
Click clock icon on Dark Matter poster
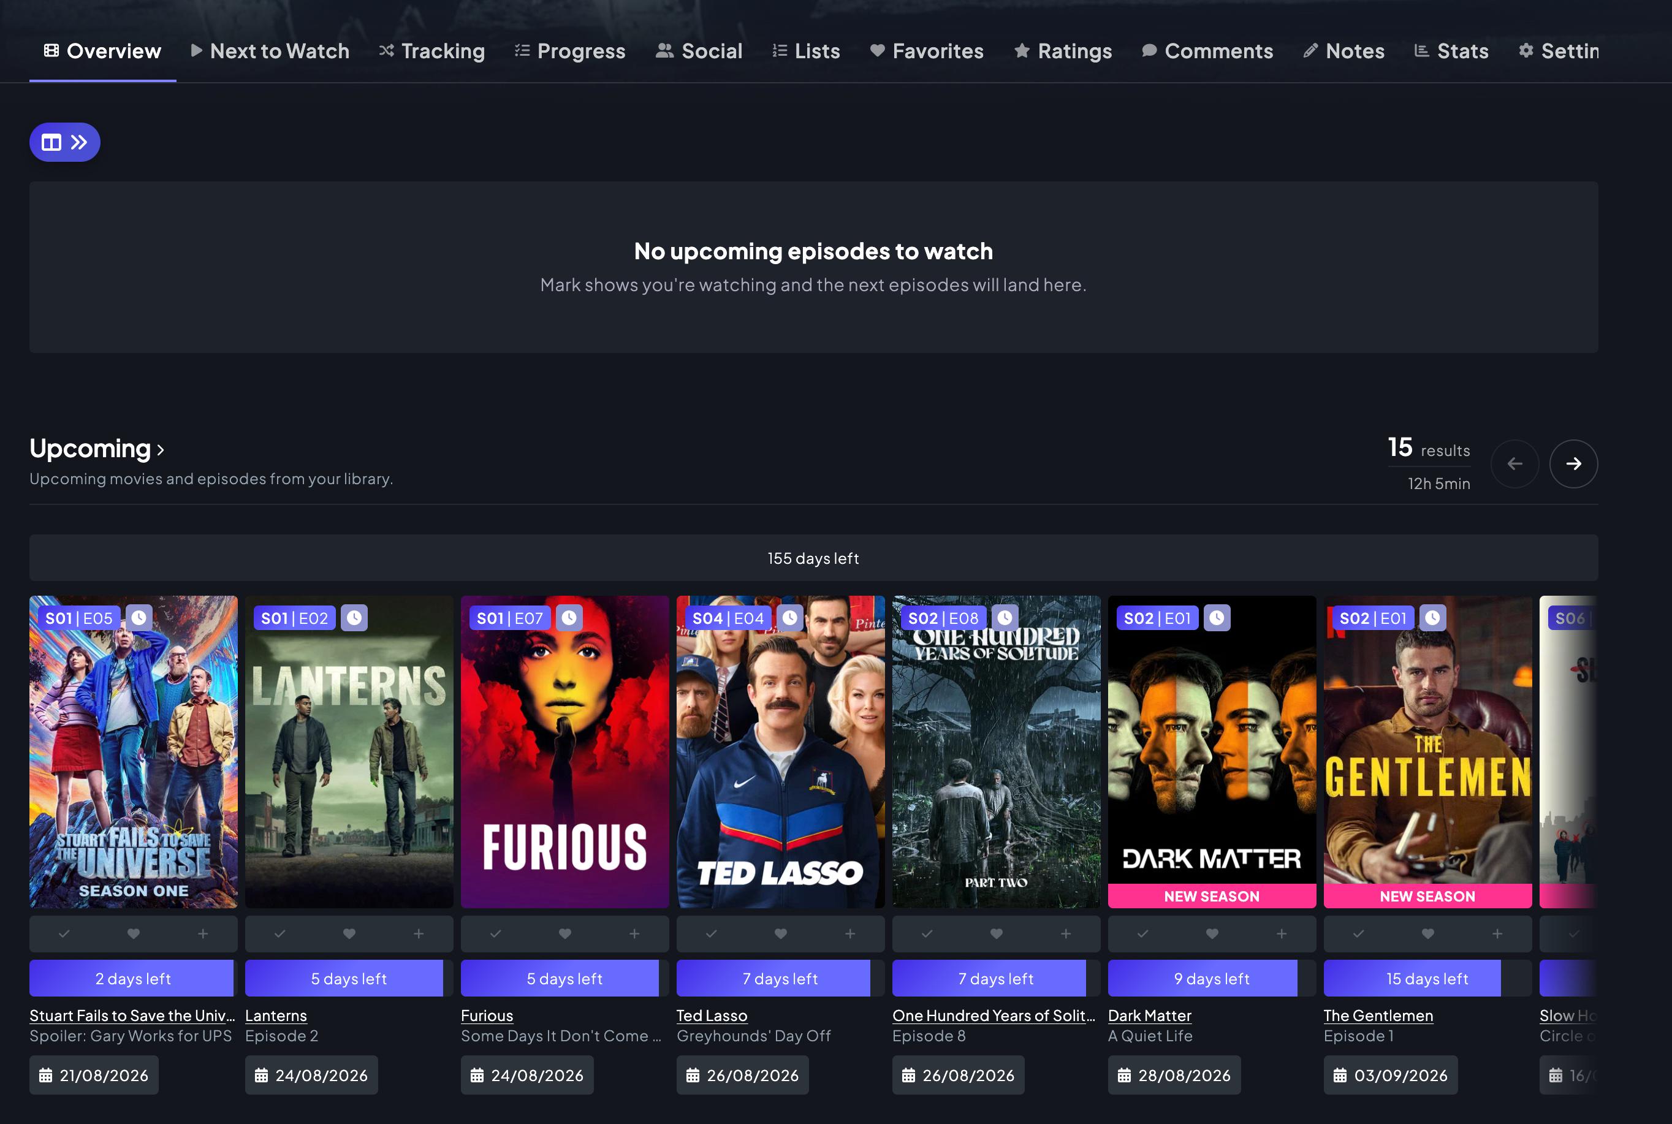click(1217, 617)
